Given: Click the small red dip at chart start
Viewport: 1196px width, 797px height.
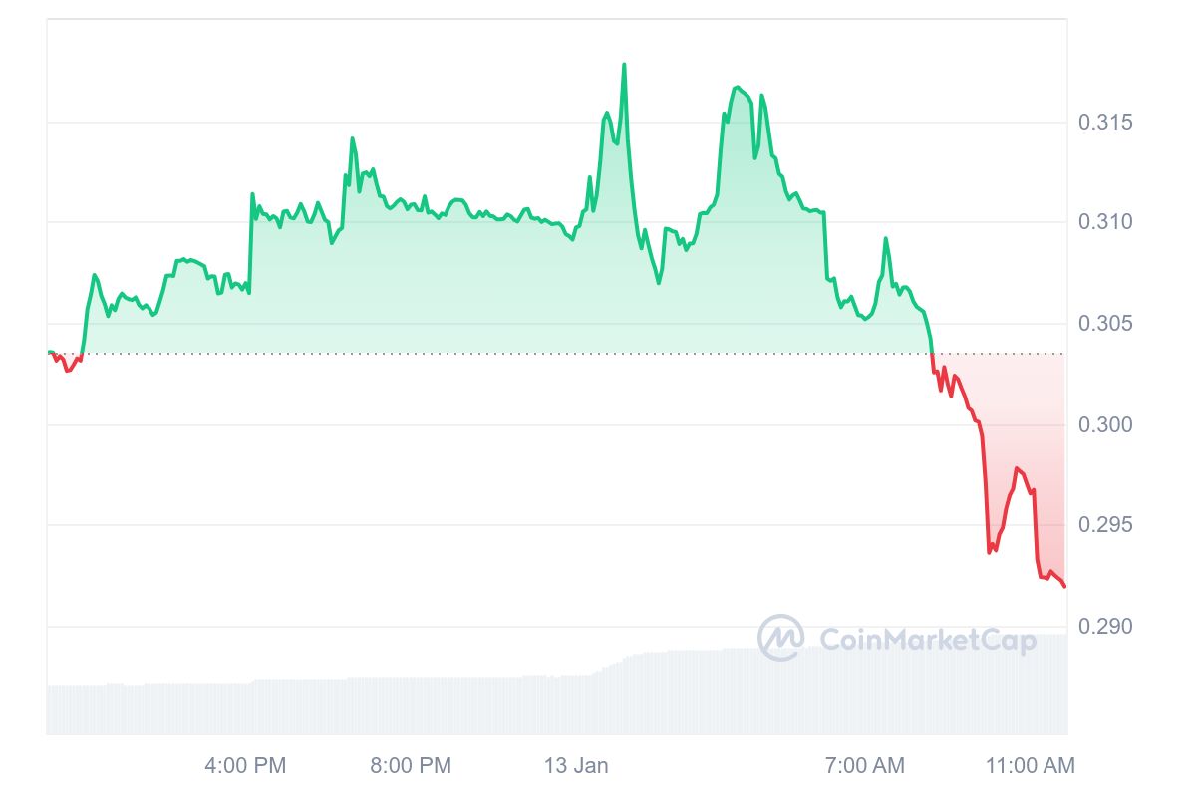Looking at the screenshot, I should 67,370.
